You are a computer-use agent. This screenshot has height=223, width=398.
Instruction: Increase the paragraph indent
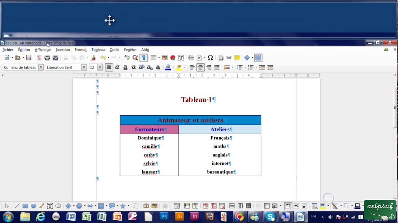click(262, 67)
